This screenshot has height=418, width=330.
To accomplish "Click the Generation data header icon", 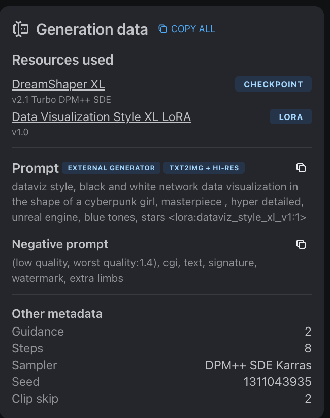I will pos(21,29).
